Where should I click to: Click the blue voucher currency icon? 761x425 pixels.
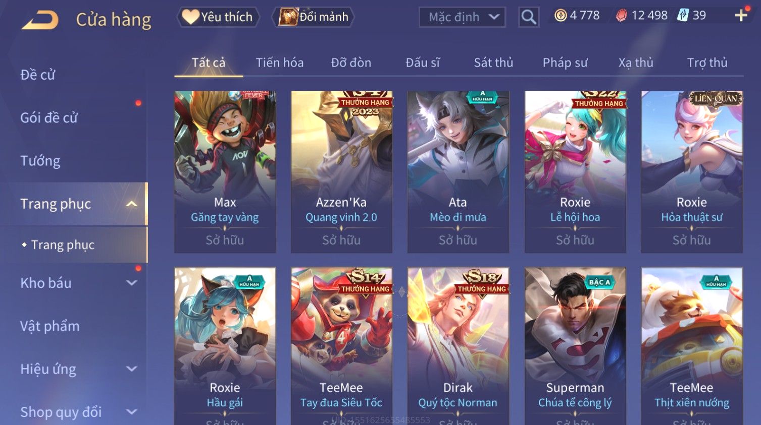point(683,15)
